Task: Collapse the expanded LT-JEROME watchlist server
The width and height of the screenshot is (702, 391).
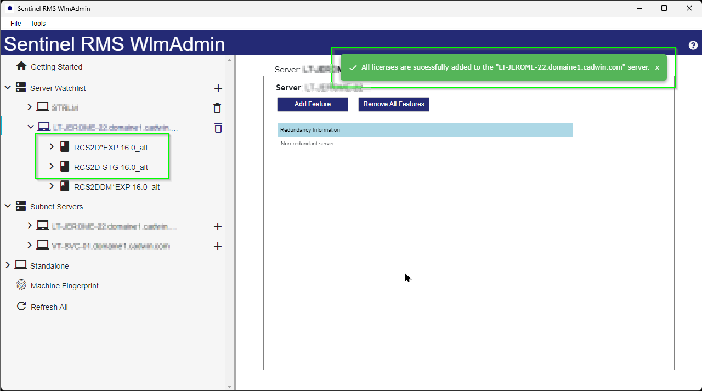Action: [x=30, y=127]
